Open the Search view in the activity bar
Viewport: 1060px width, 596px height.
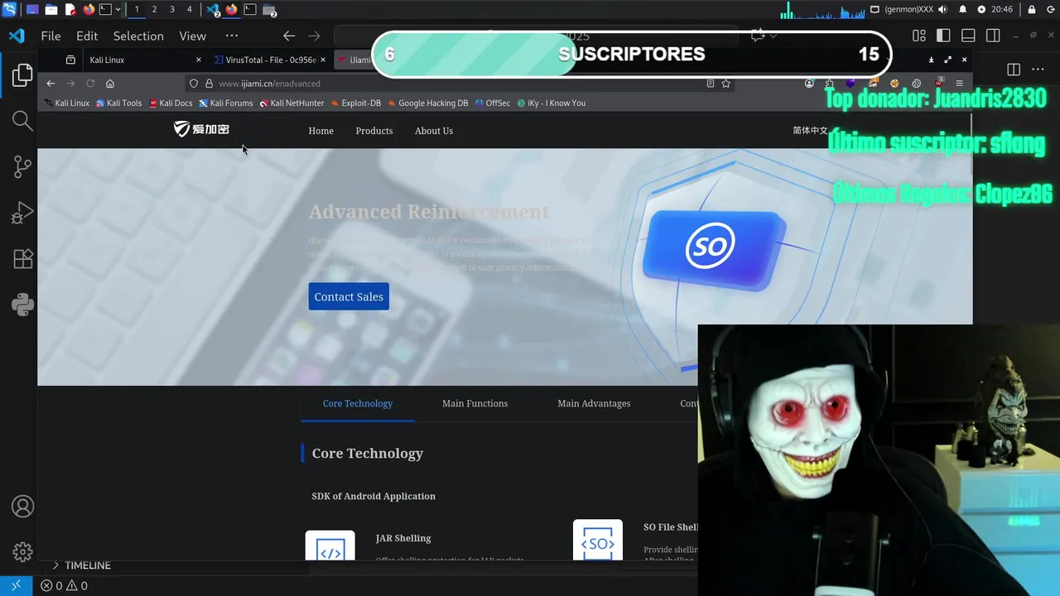pyautogui.click(x=22, y=122)
